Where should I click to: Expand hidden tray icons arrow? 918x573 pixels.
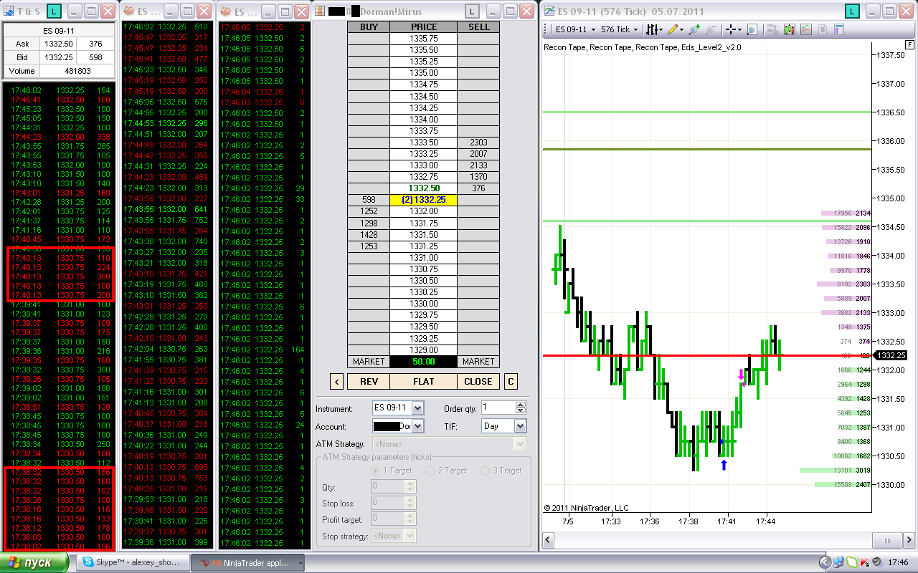[x=825, y=562]
